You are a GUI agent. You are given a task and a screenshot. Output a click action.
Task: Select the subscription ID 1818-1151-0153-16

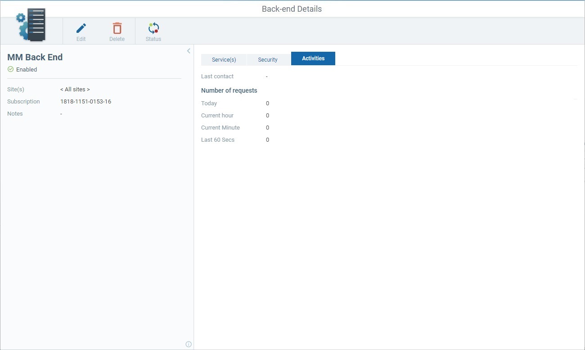pos(85,101)
